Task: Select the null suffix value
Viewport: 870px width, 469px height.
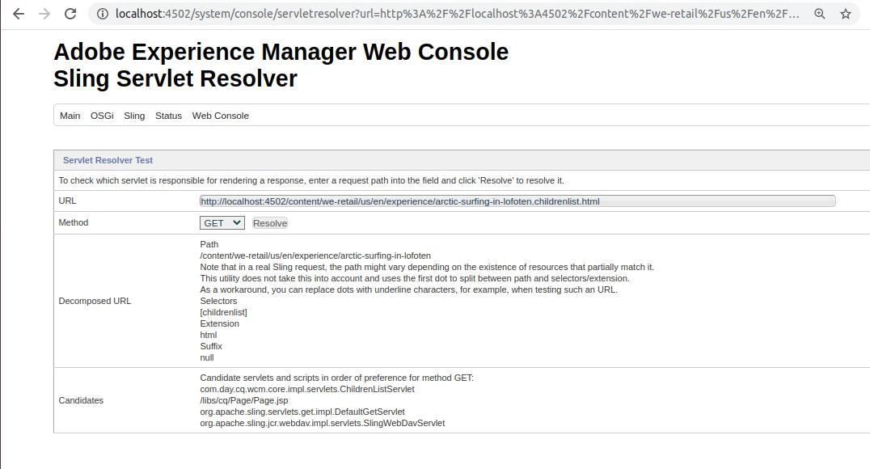Action: tap(207, 357)
